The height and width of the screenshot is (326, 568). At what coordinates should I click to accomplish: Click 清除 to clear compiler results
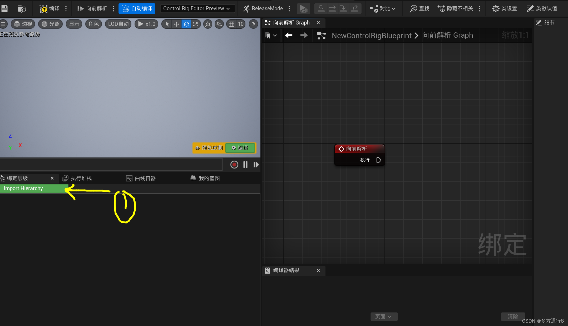(513, 317)
